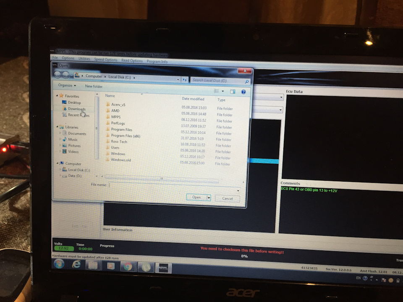The width and height of the screenshot is (403, 302).
Task: Click the EN language indicator in tray
Action: click(358, 278)
